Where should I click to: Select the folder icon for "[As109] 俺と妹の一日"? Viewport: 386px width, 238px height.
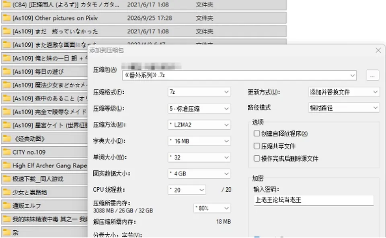click(7, 58)
